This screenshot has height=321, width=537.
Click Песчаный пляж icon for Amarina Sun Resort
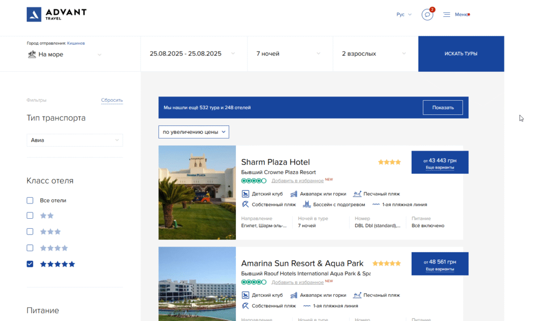357,295
